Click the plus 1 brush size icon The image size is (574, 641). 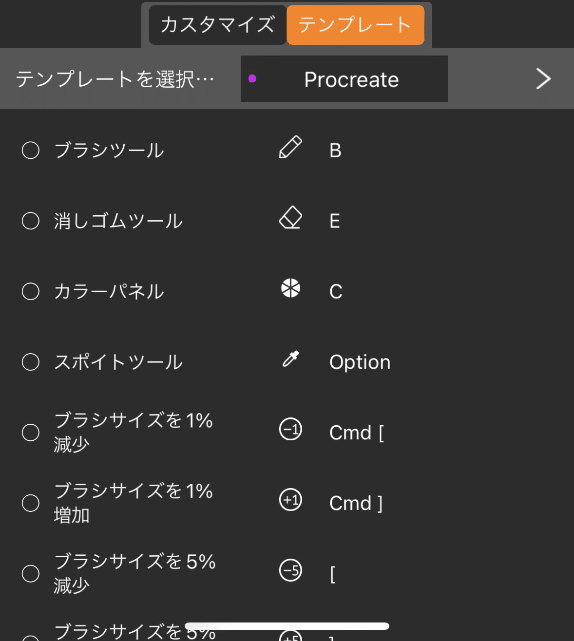[290, 500]
